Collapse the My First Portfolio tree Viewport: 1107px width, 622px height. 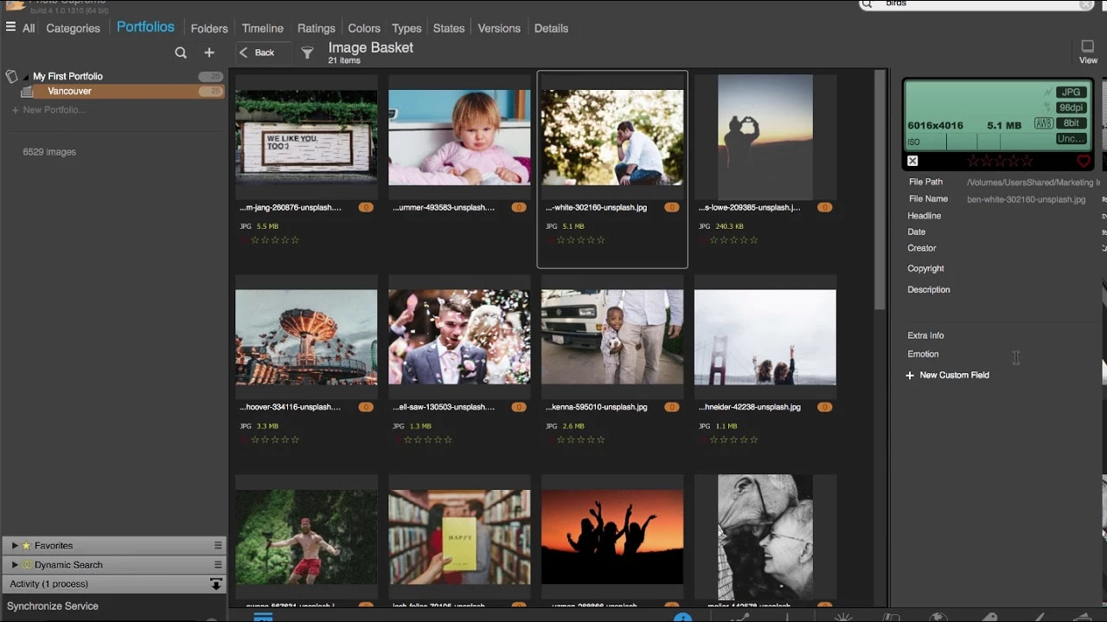tap(25, 77)
